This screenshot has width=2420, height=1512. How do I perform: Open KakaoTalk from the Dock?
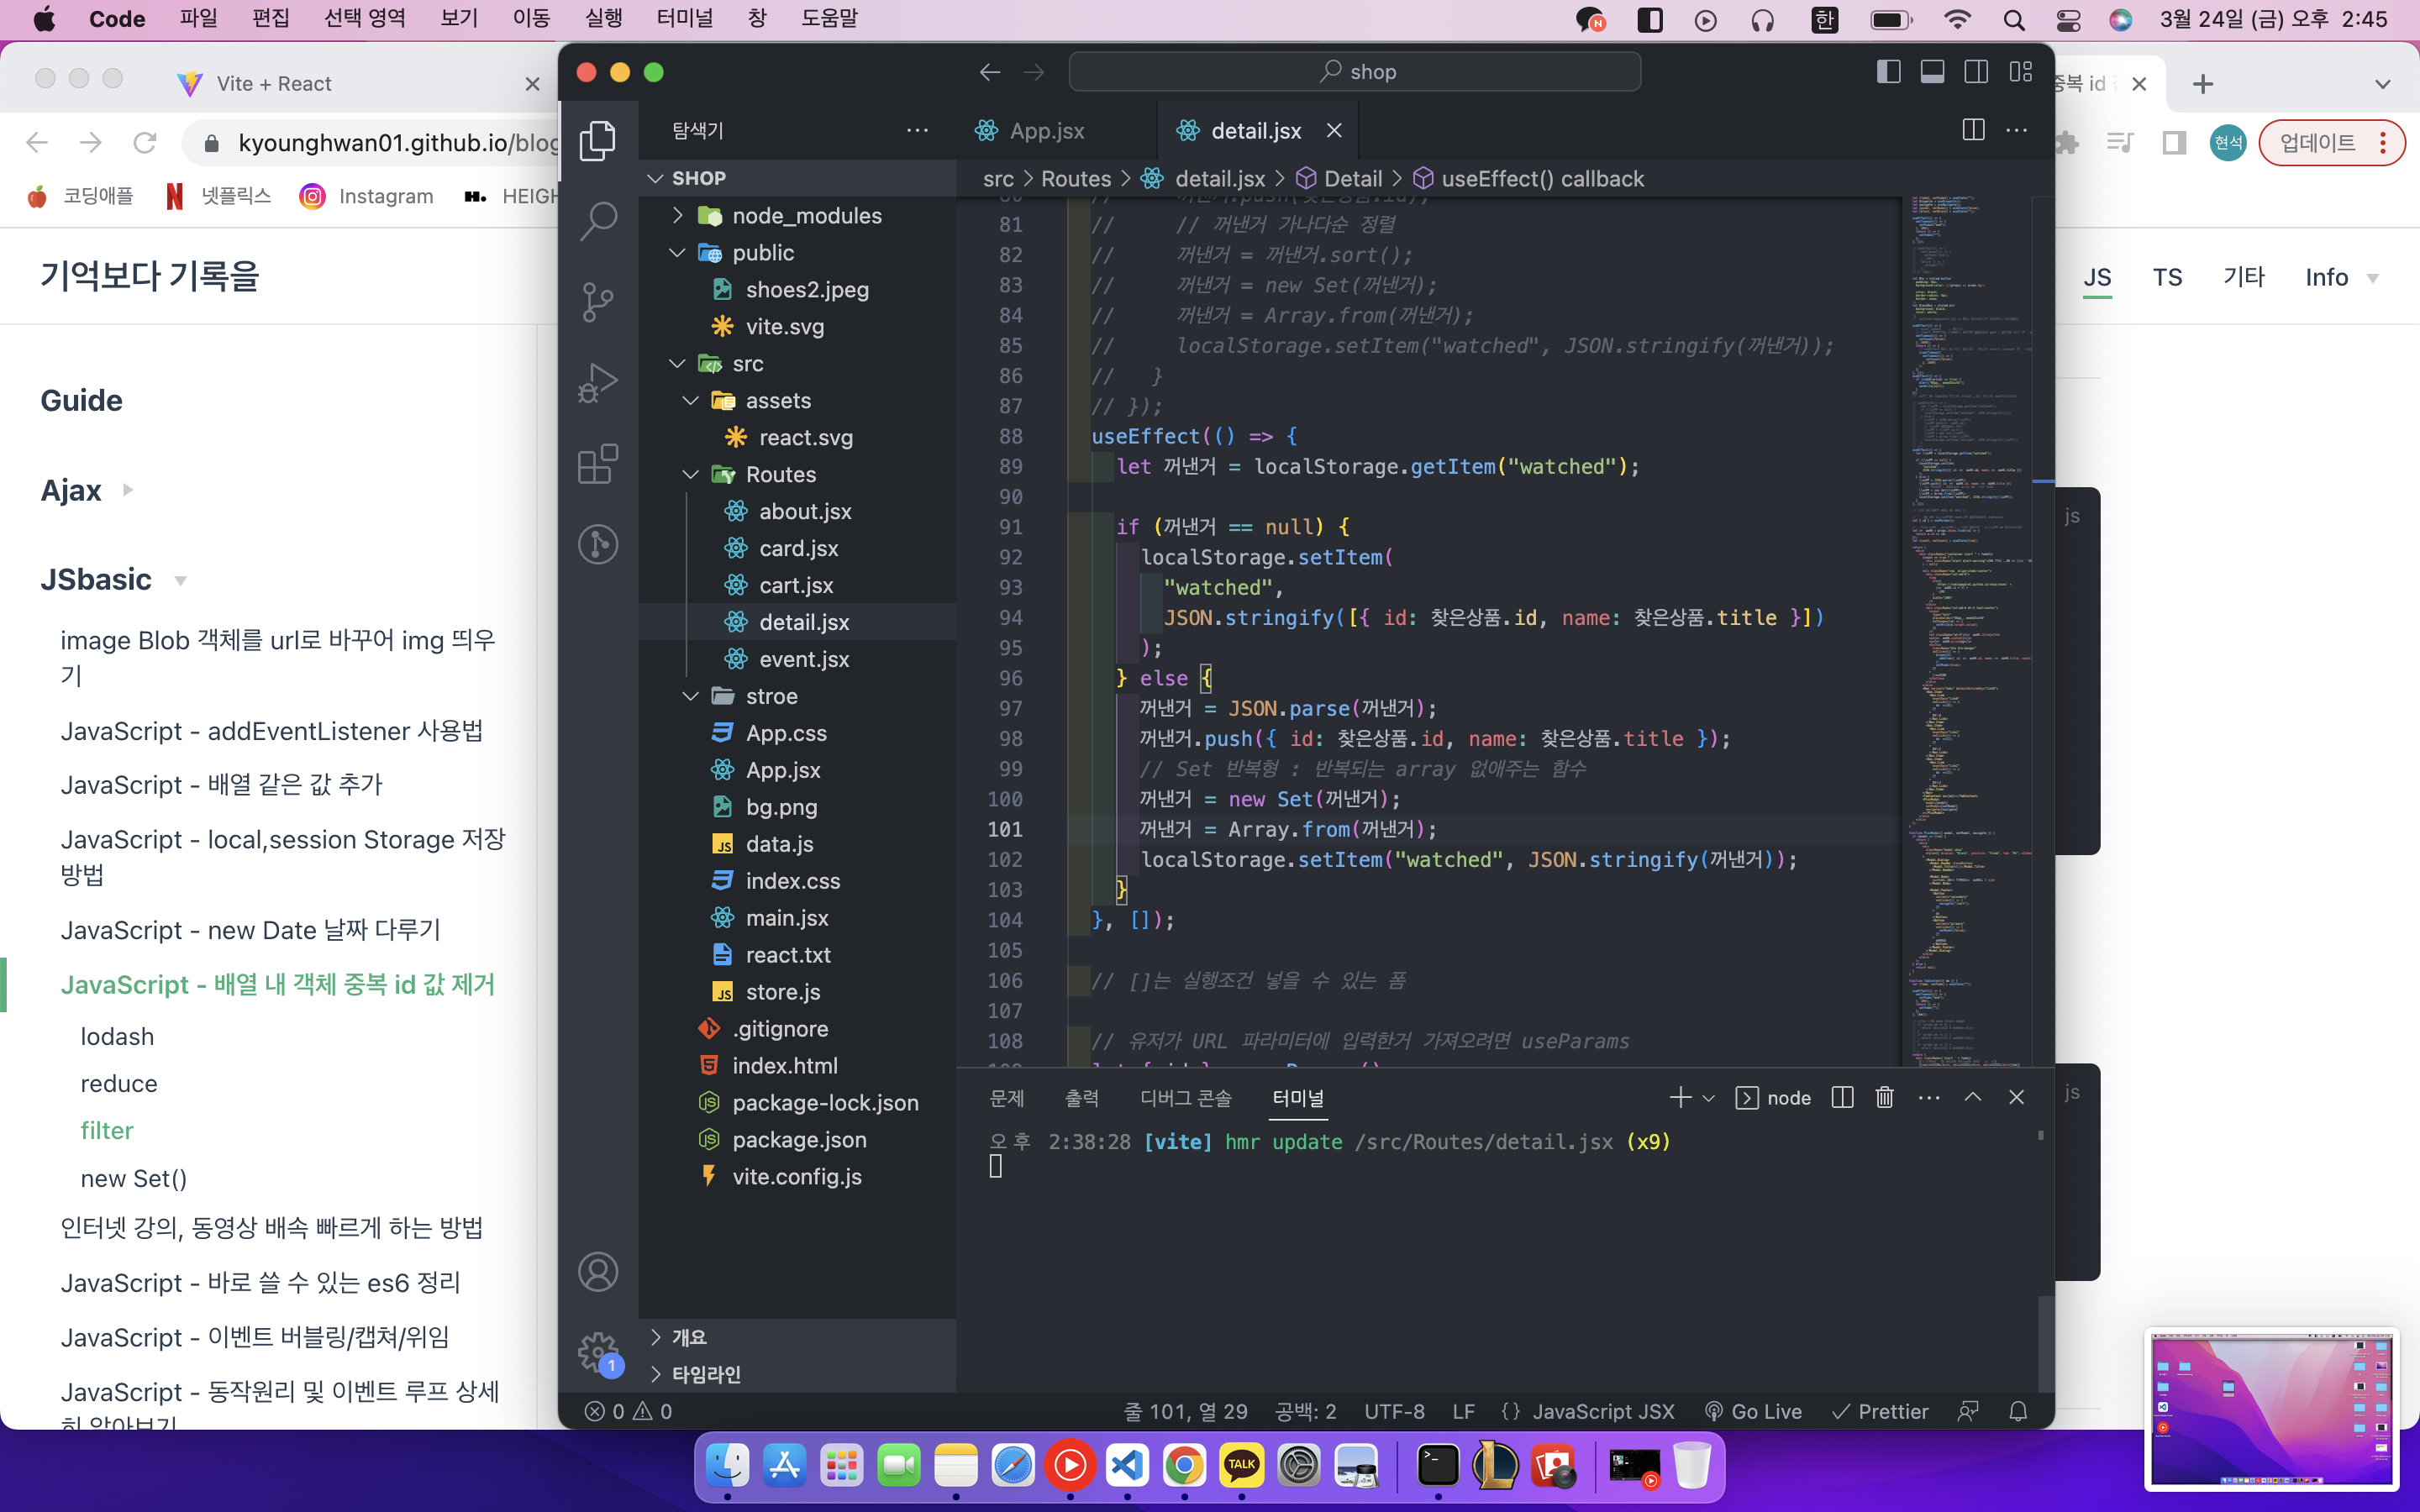point(1241,1466)
